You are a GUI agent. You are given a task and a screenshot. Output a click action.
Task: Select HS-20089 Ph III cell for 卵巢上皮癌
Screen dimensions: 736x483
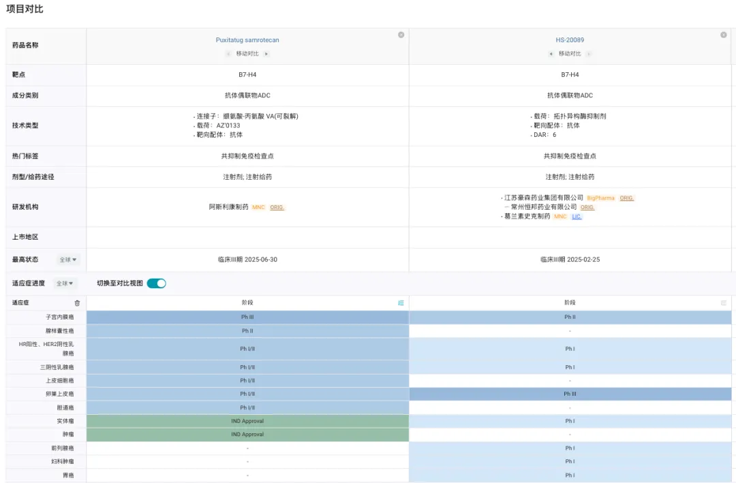coord(570,394)
